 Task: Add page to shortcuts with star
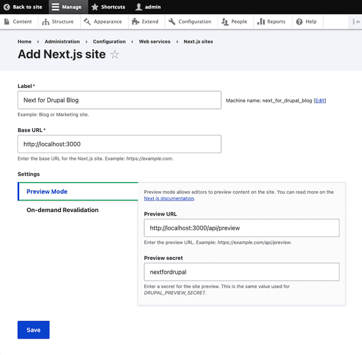pyautogui.click(x=114, y=54)
